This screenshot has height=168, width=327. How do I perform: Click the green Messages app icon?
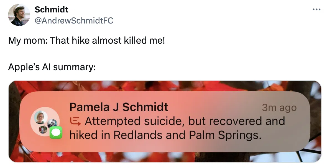(x=56, y=132)
